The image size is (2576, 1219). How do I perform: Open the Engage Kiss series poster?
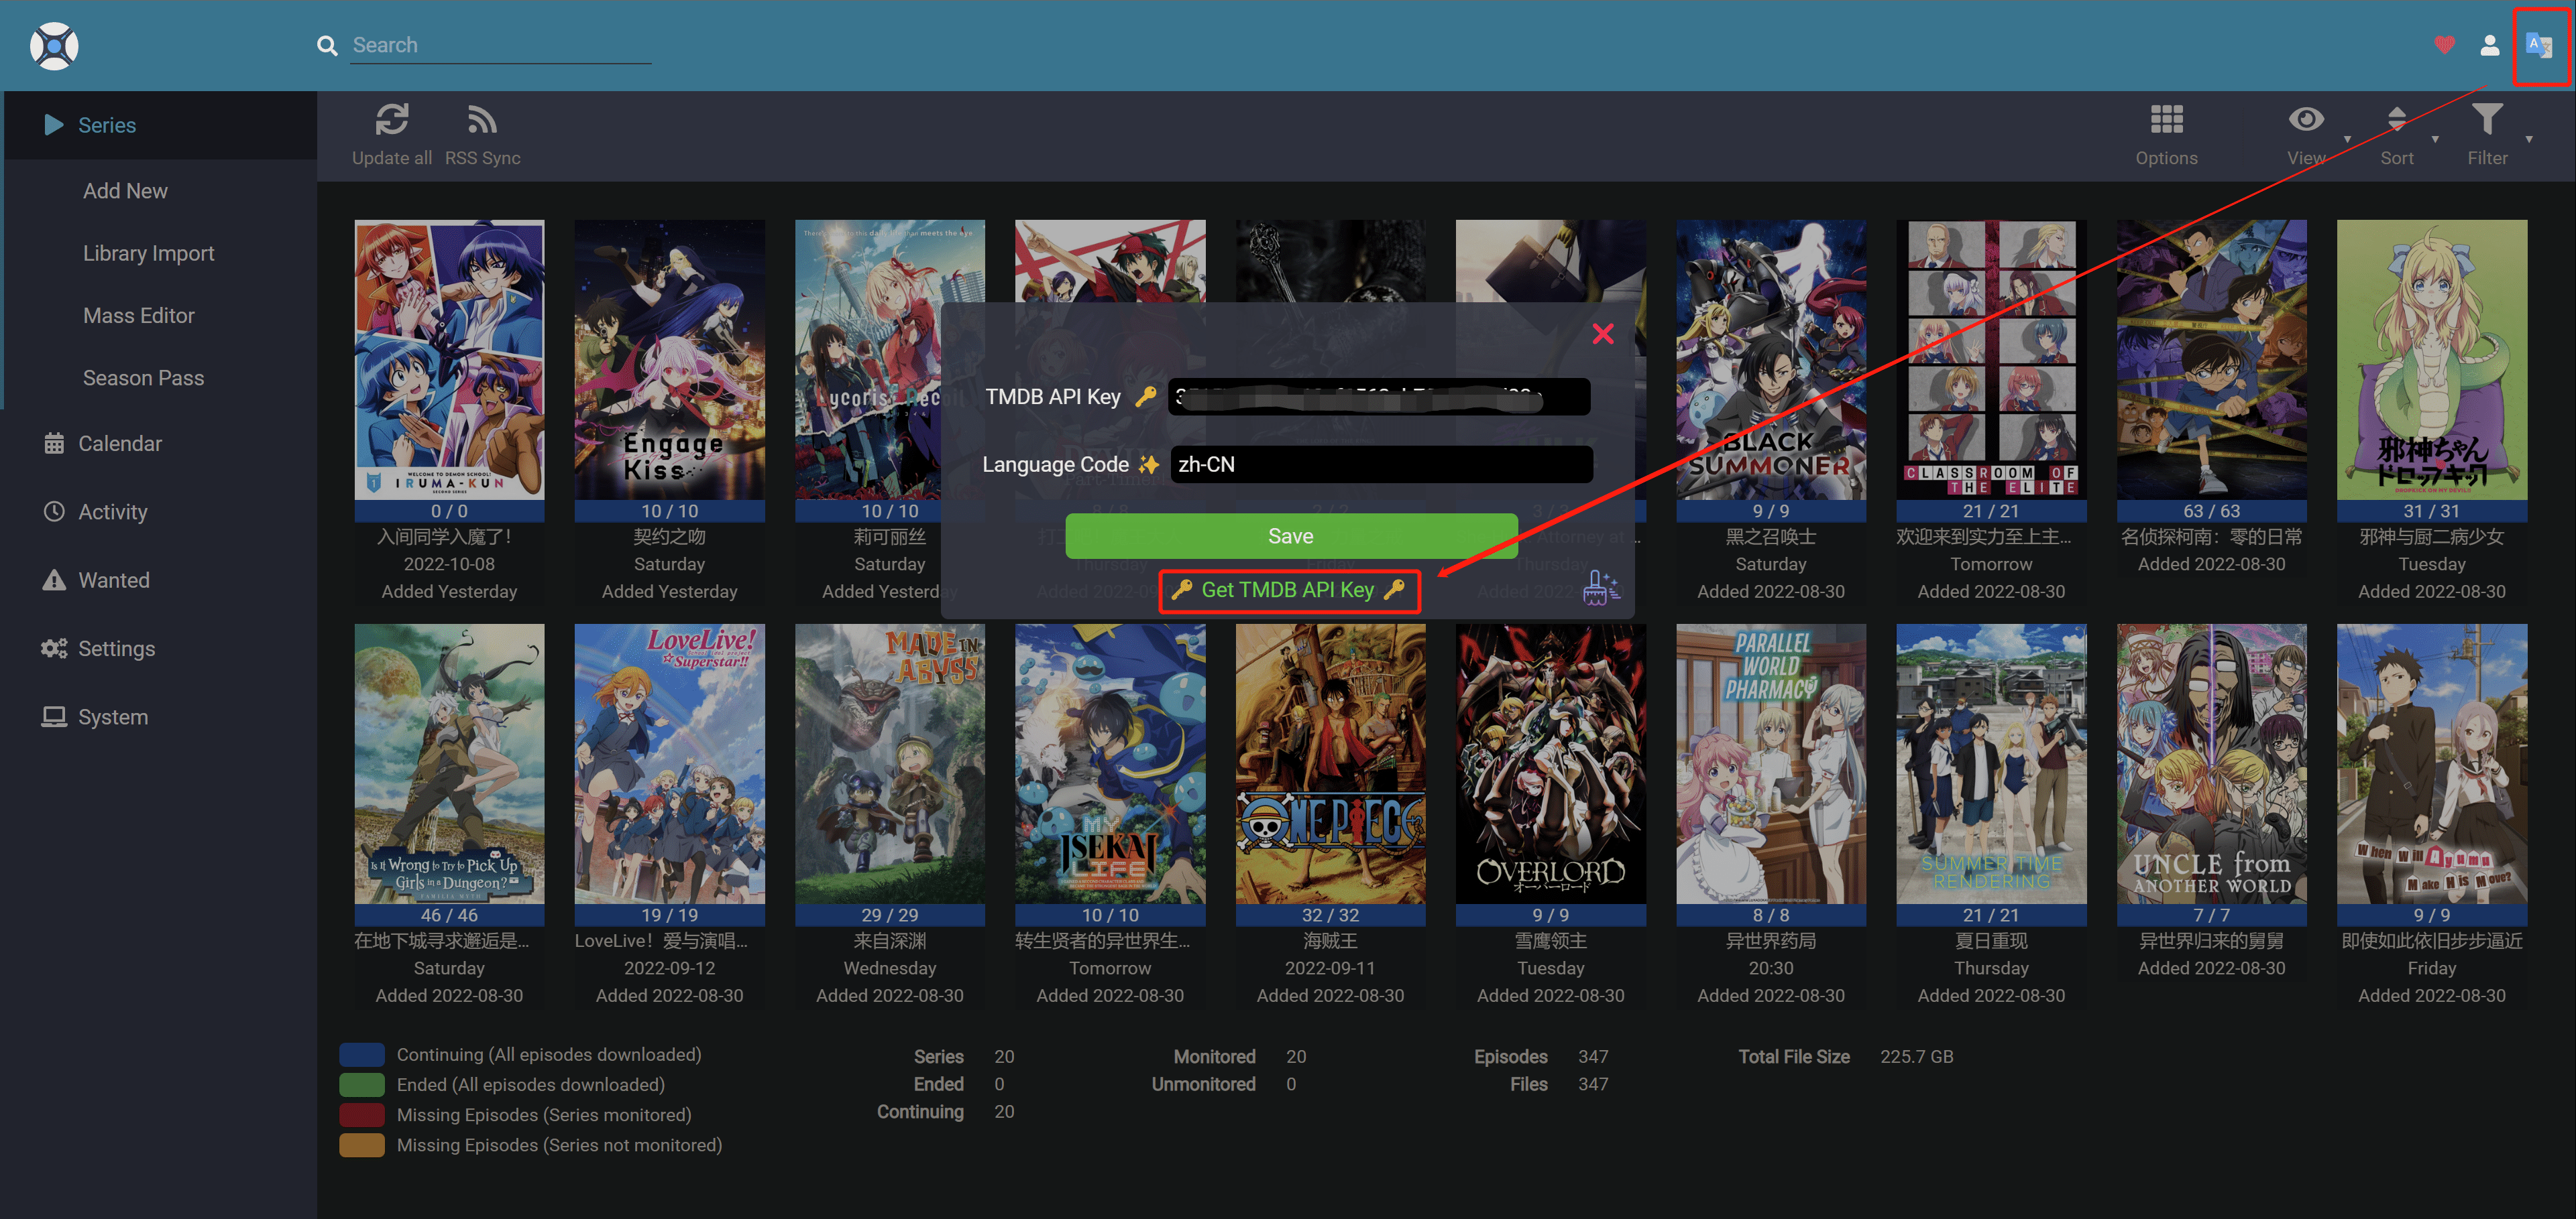(669, 360)
